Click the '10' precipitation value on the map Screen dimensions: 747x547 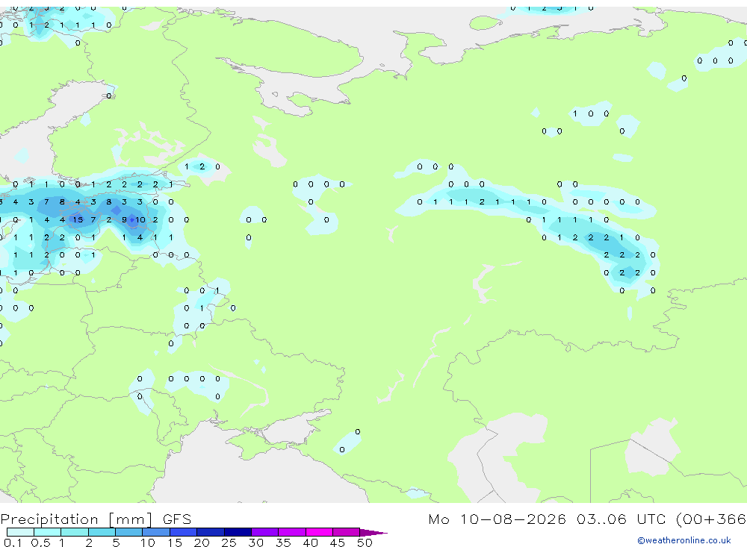[140, 219]
